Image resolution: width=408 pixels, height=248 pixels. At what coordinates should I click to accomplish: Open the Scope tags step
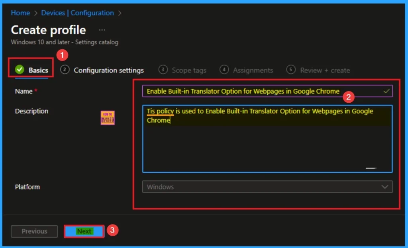coord(182,70)
